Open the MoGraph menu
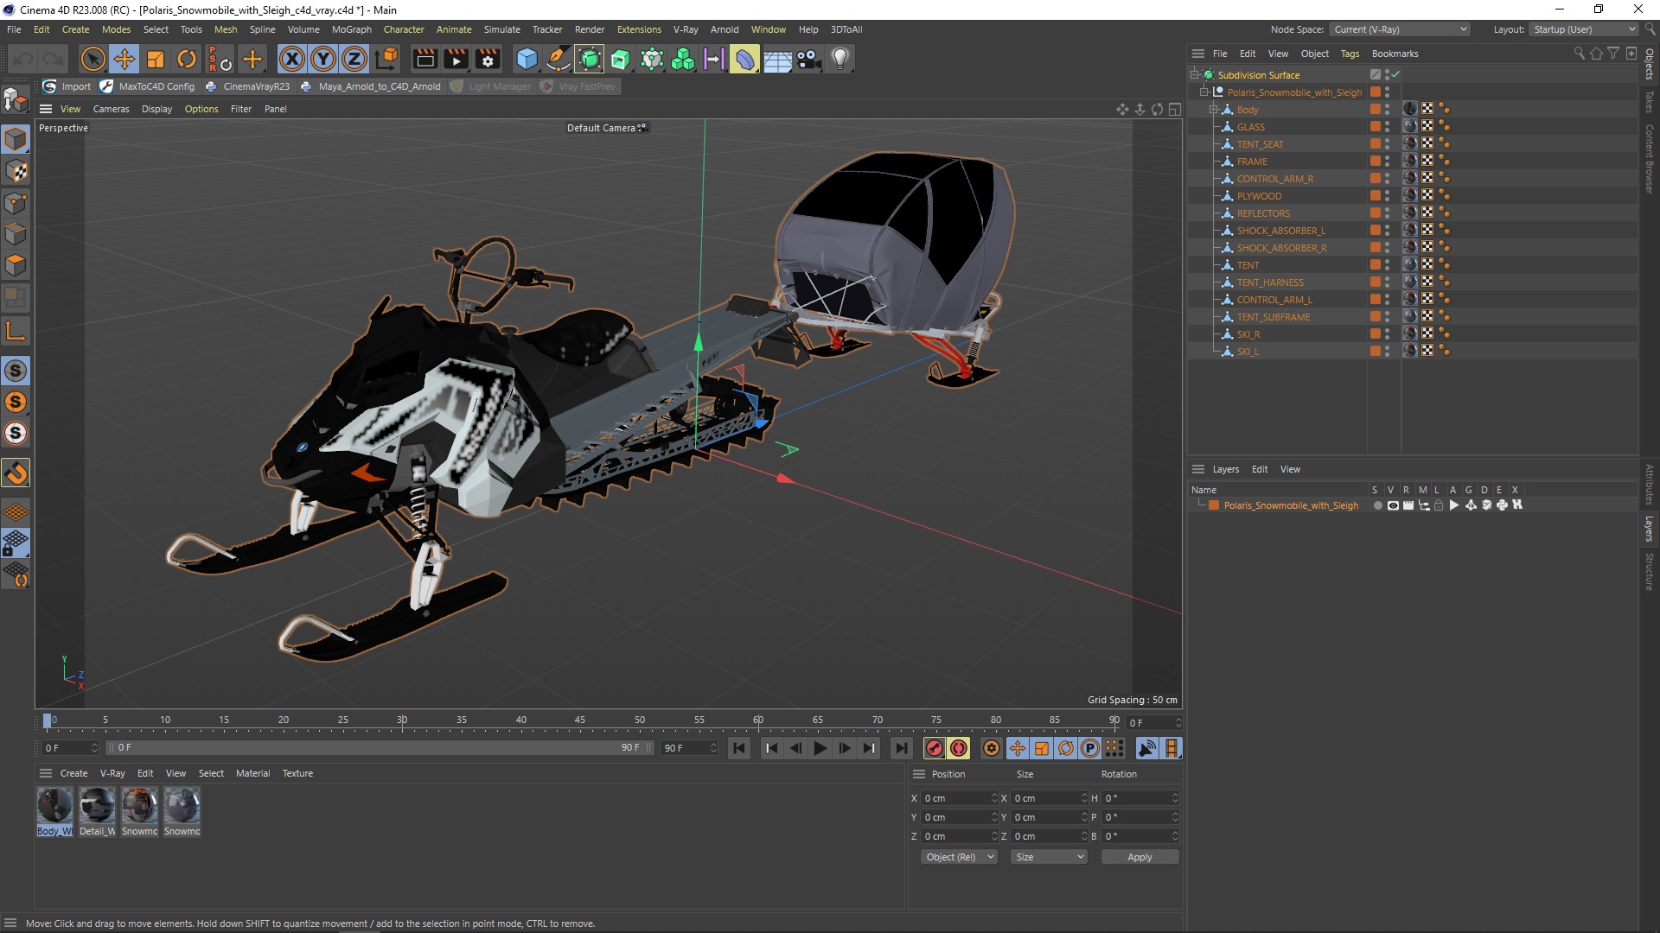 coord(351,29)
